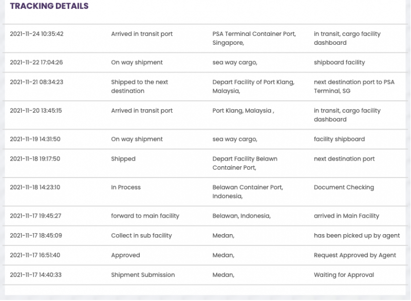411x301 pixels.
Task: Select the 2021-11-20 13:45:15 timestamp
Action: 36,111
